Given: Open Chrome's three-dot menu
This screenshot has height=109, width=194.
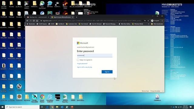Looking at the screenshot, I should (x=162, y=21).
